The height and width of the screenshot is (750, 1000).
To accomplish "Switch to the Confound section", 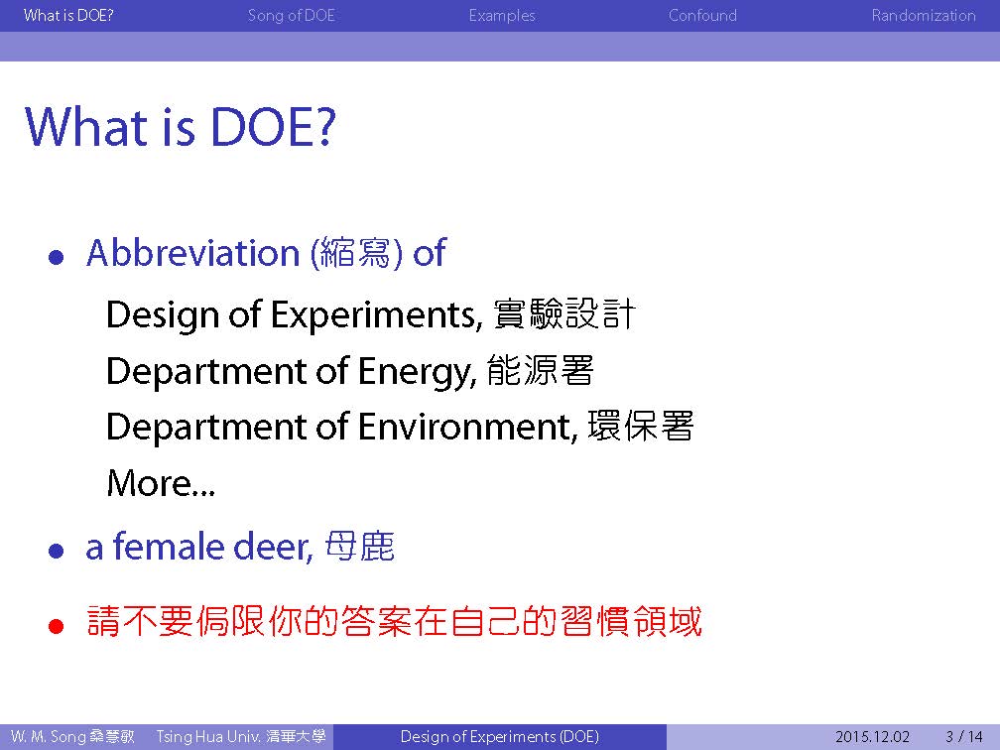I will (x=702, y=15).
